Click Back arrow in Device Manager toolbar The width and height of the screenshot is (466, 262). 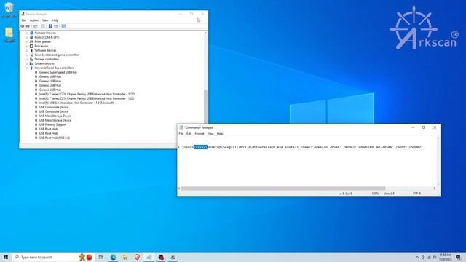point(23,26)
